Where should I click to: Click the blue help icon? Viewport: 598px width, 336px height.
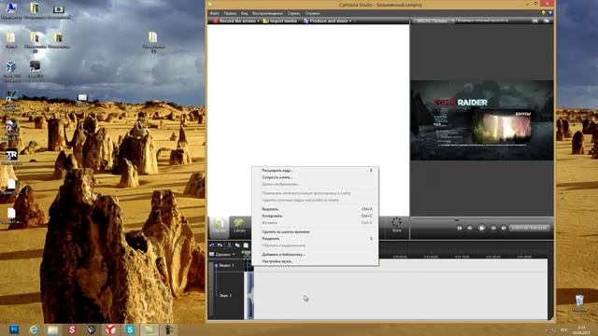(x=550, y=13)
